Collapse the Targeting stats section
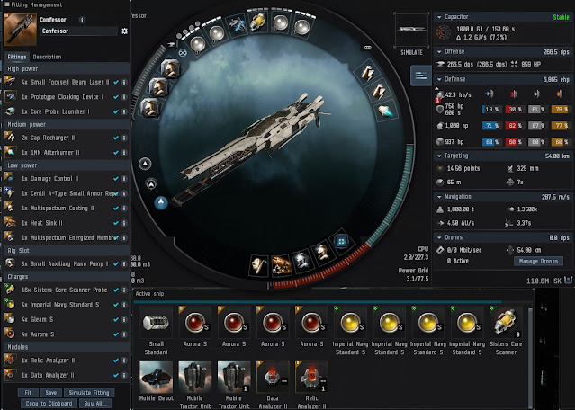 [x=439, y=156]
